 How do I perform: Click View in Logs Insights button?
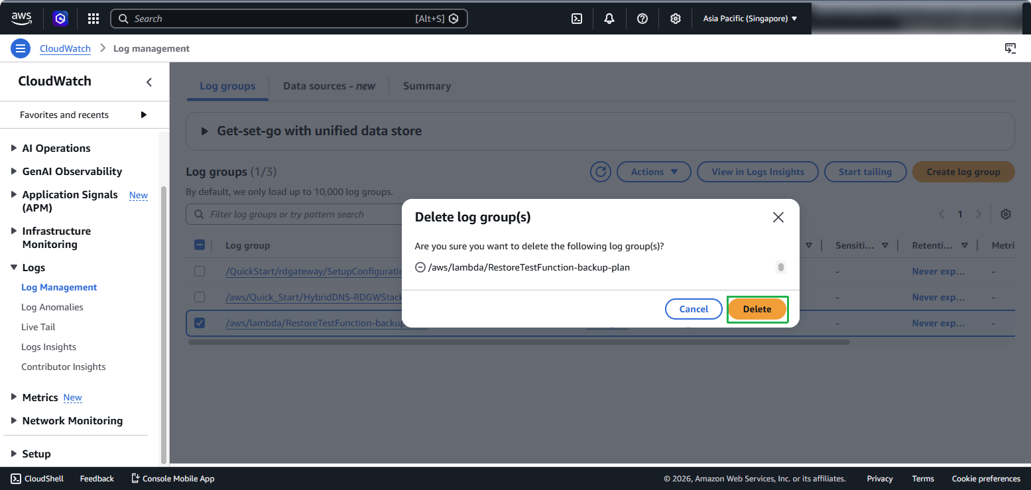click(x=758, y=172)
